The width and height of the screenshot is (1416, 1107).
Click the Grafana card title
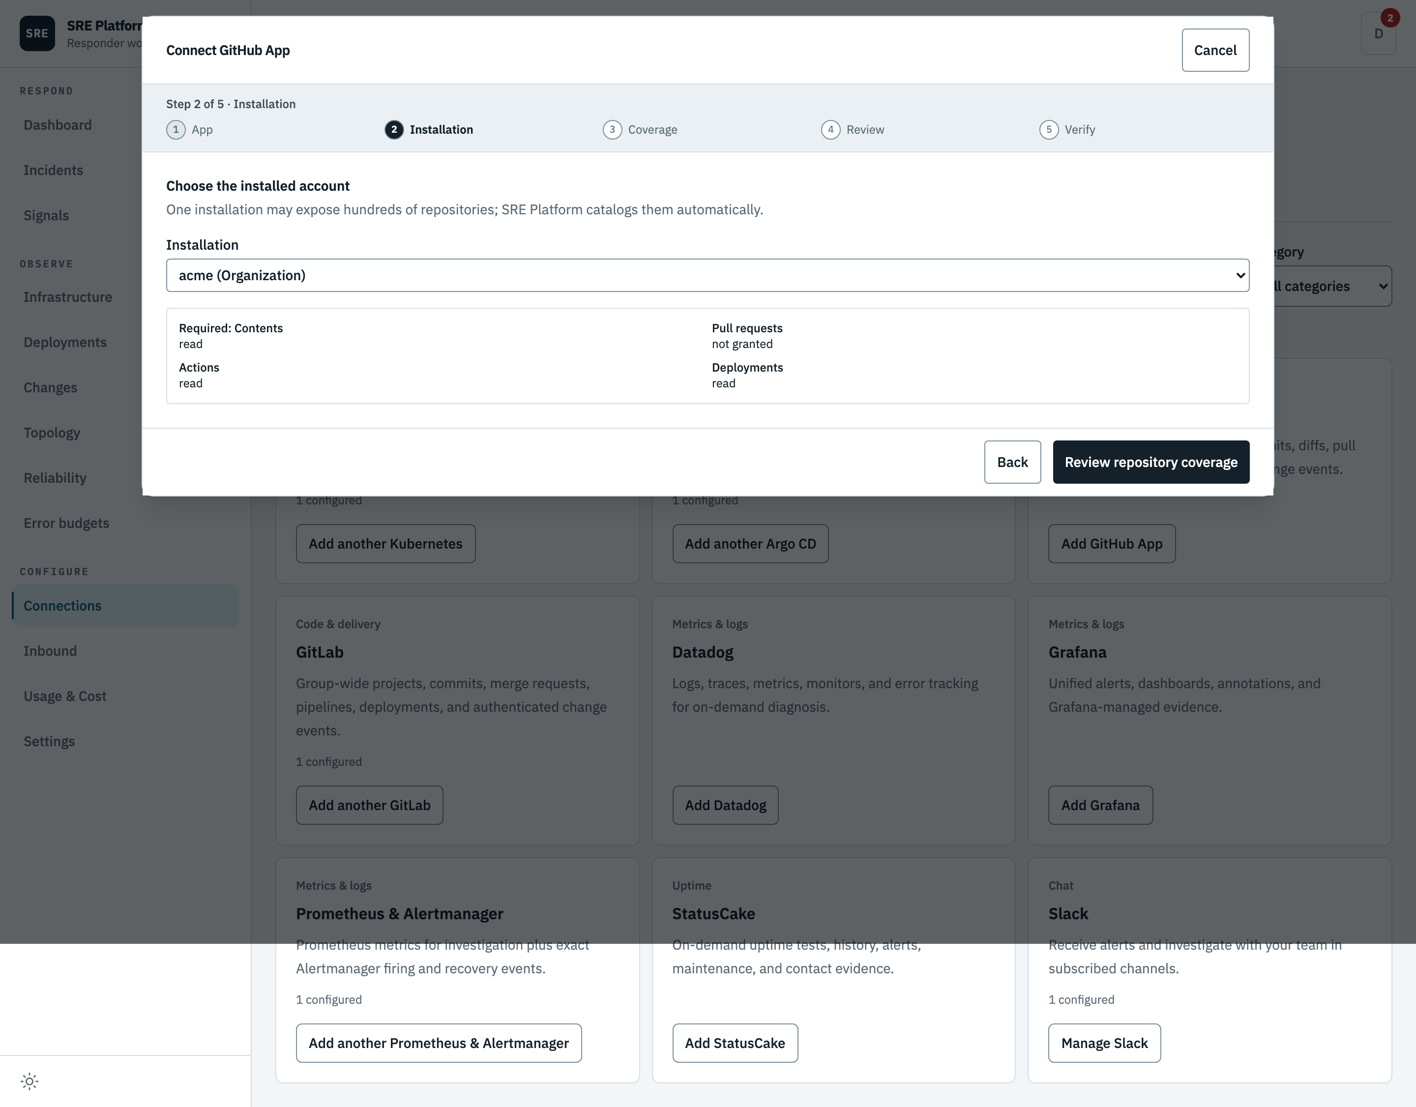[1078, 652]
